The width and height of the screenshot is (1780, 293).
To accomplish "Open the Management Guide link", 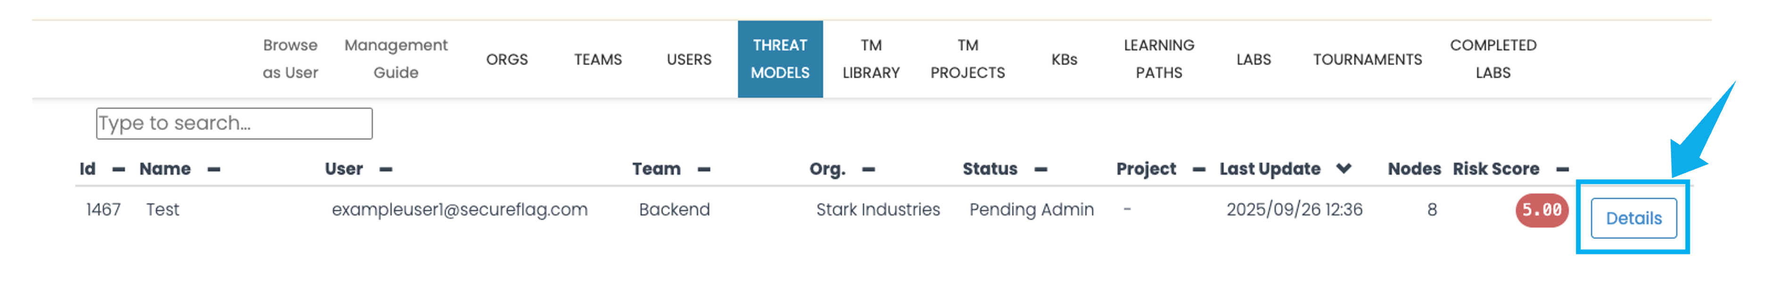I will [396, 59].
